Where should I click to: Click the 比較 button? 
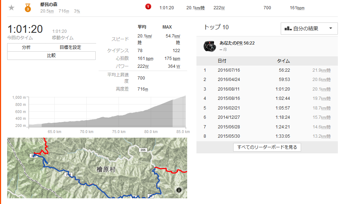(x=51, y=56)
